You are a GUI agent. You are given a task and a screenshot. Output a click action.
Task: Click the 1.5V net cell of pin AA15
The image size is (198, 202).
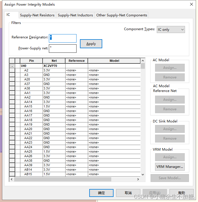pos(54,106)
